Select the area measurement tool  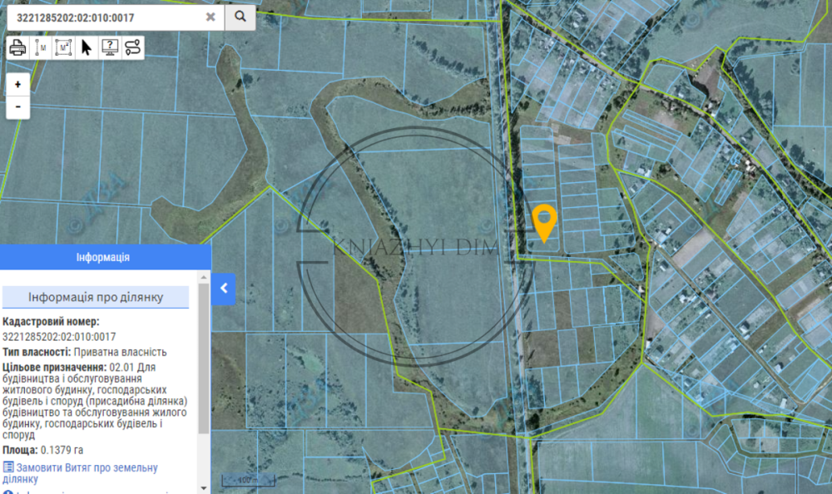63,47
